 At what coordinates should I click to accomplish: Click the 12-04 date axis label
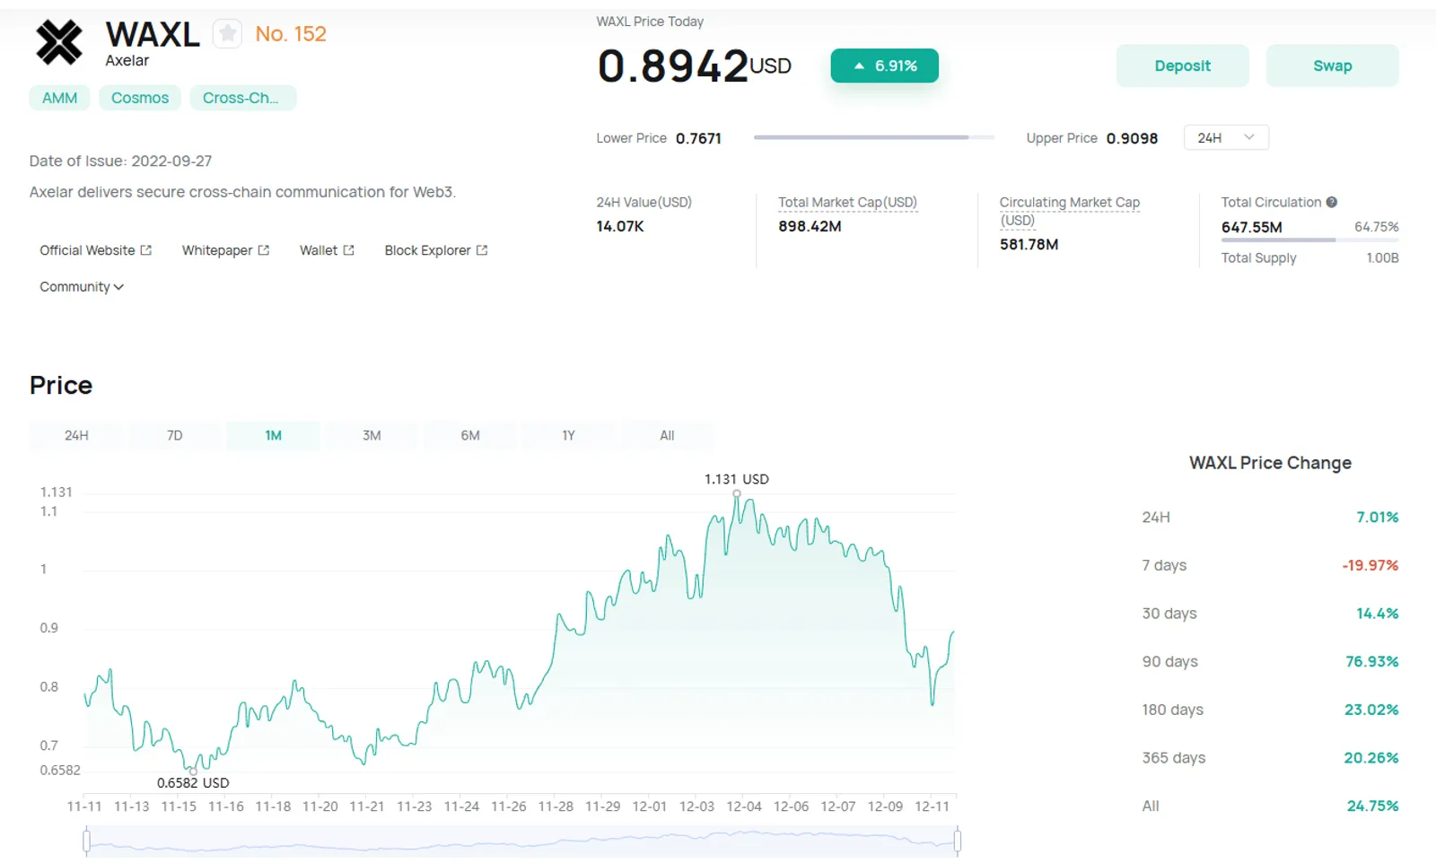(744, 806)
